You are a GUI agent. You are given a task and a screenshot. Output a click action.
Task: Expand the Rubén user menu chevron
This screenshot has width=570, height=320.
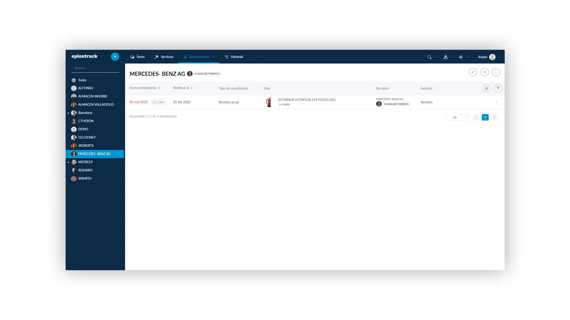(499, 57)
